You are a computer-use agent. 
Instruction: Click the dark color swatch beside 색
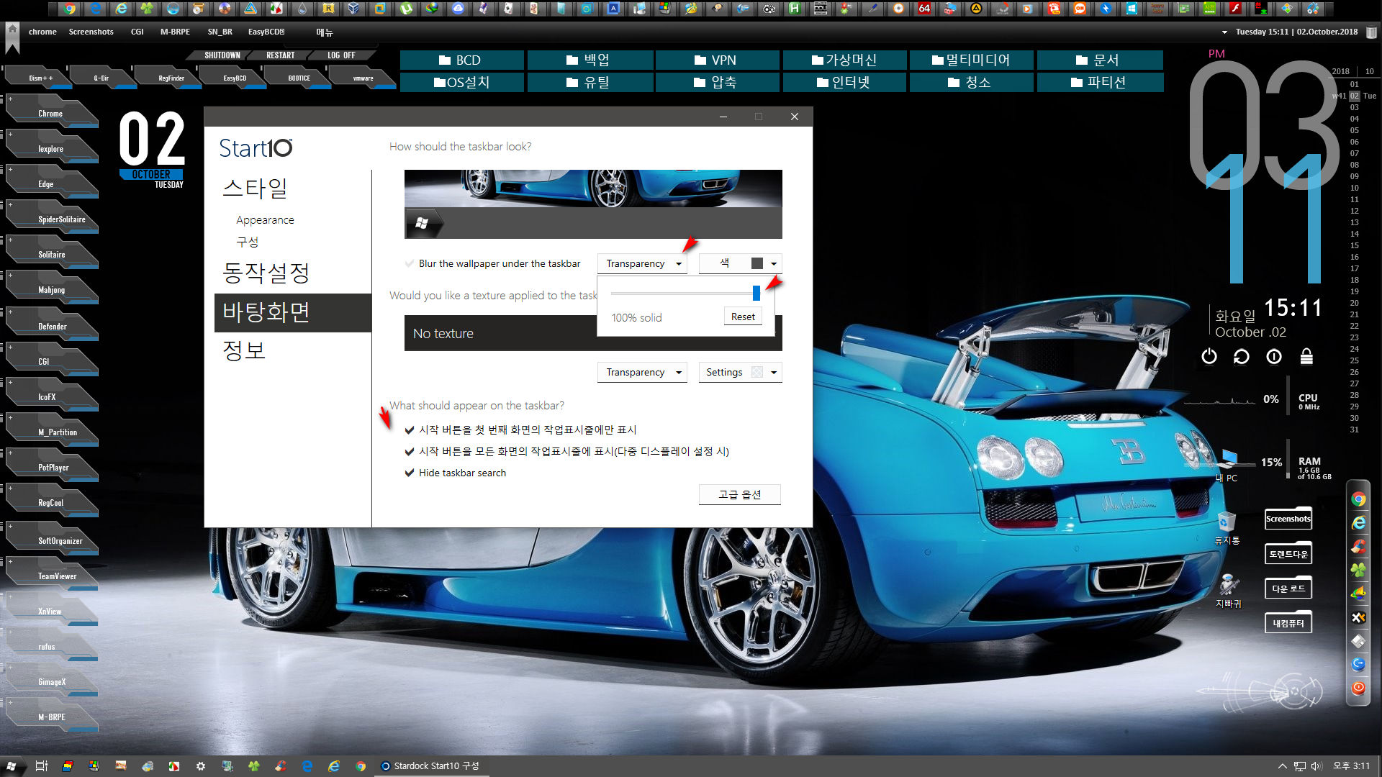tap(757, 263)
